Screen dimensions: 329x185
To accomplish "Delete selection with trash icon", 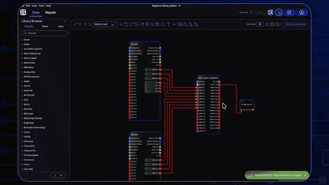I will 90,24.
